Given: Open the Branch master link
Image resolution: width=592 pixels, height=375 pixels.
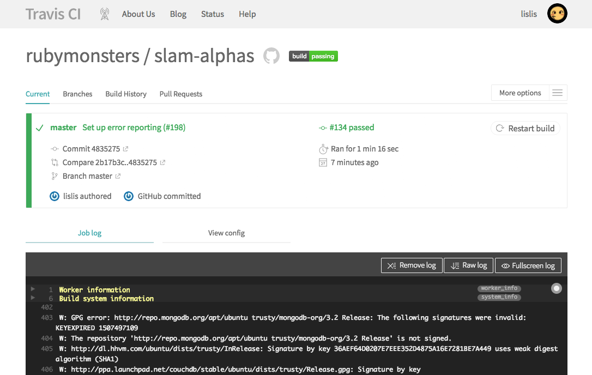Looking at the screenshot, I should pyautogui.click(x=87, y=176).
